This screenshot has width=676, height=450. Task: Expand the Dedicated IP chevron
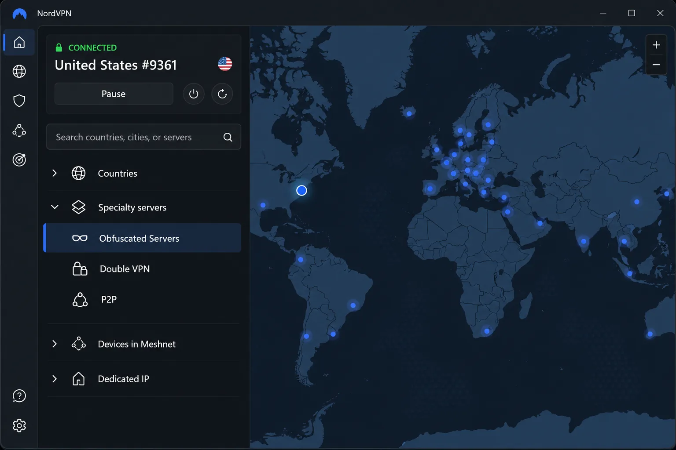click(x=55, y=379)
